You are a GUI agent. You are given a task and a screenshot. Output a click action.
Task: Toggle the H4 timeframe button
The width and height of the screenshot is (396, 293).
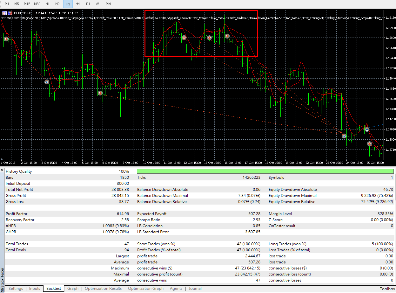(77, 4)
